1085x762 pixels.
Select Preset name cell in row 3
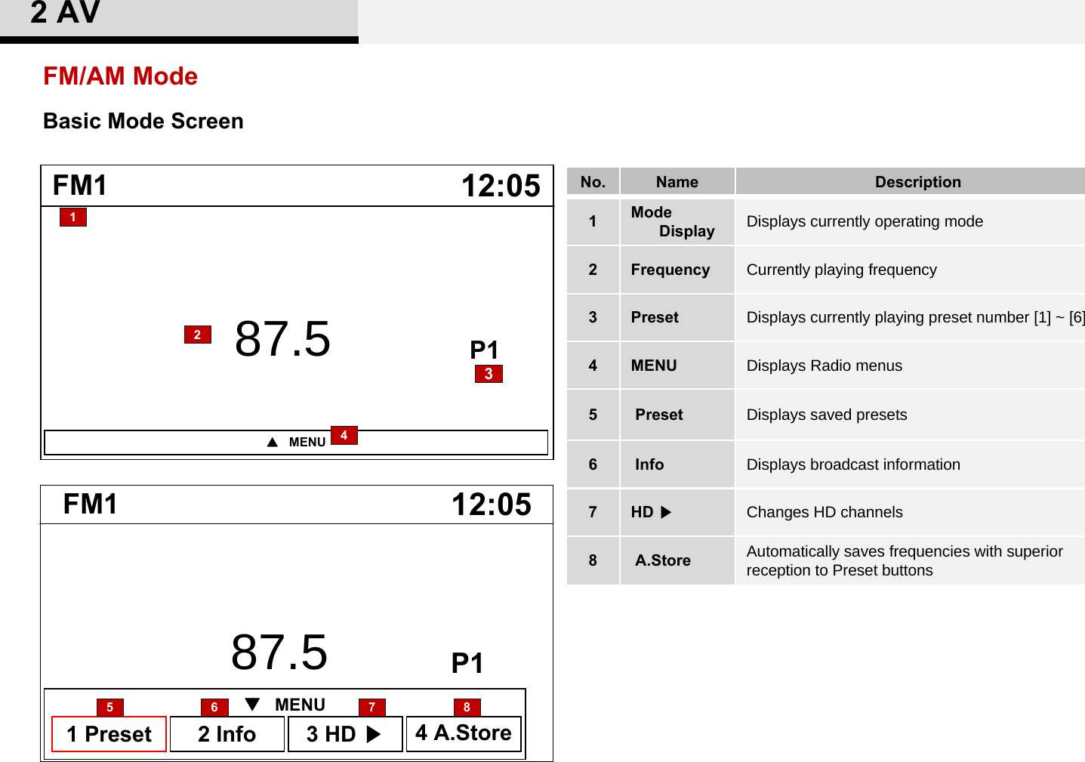coord(677,317)
